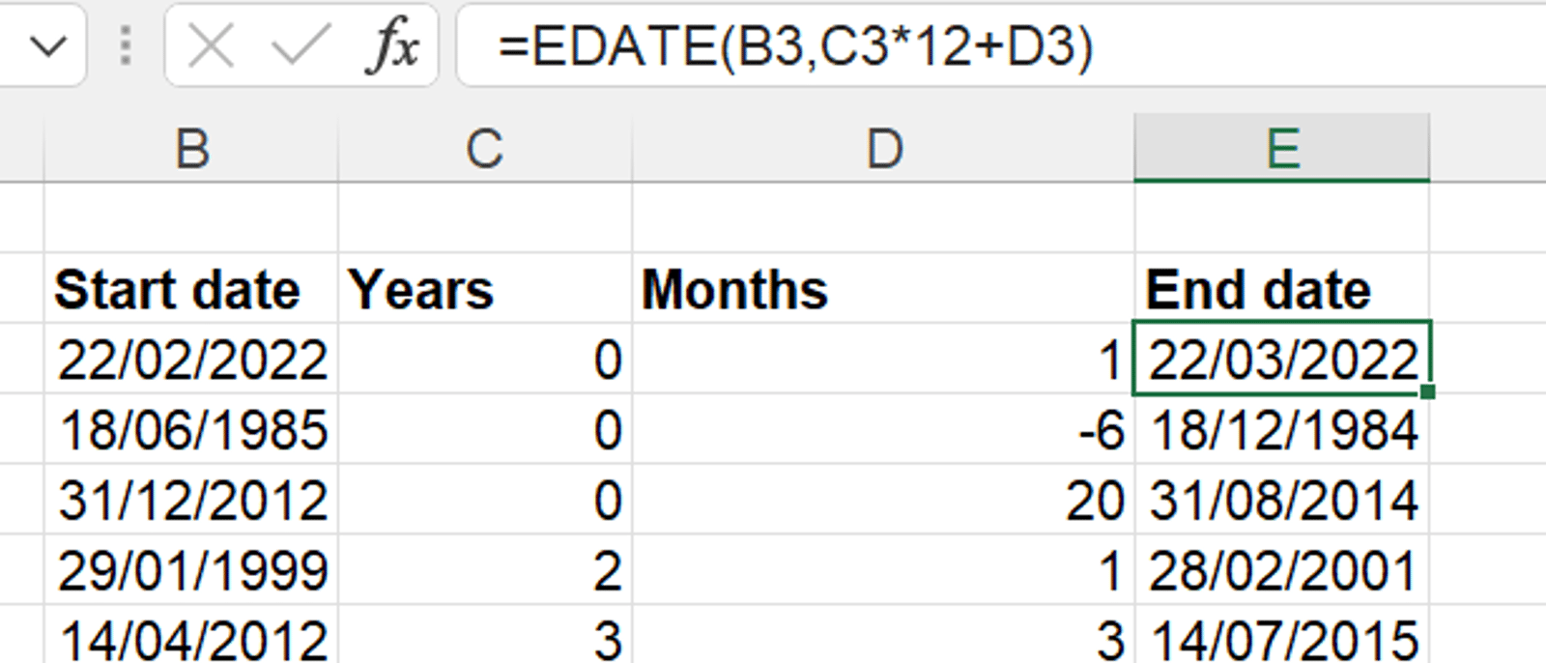Screen dimensions: 1546x663
Task: Select column D header
Action: point(883,150)
